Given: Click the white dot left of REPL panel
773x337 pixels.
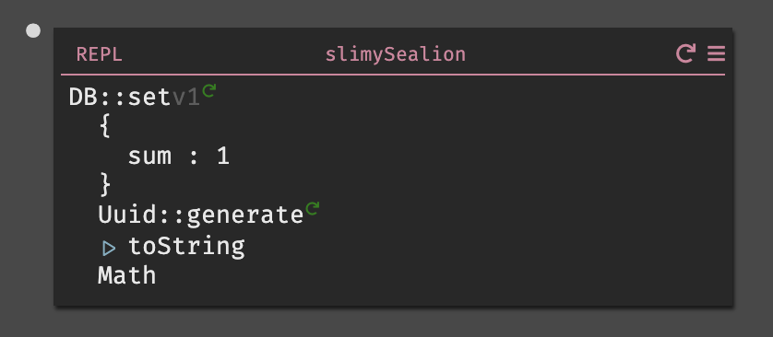Looking at the screenshot, I should [33, 31].
